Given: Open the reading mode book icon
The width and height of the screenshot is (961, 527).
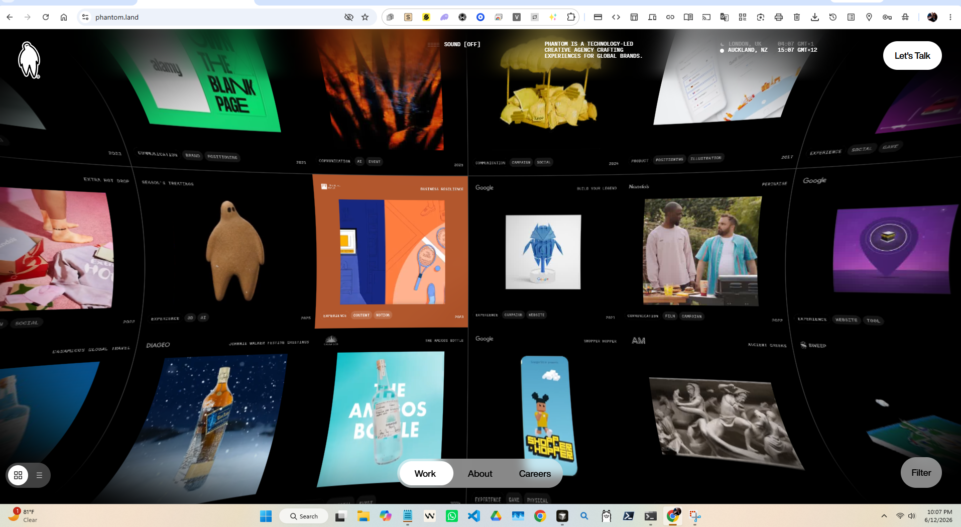Looking at the screenshot, I should [688, 17].
